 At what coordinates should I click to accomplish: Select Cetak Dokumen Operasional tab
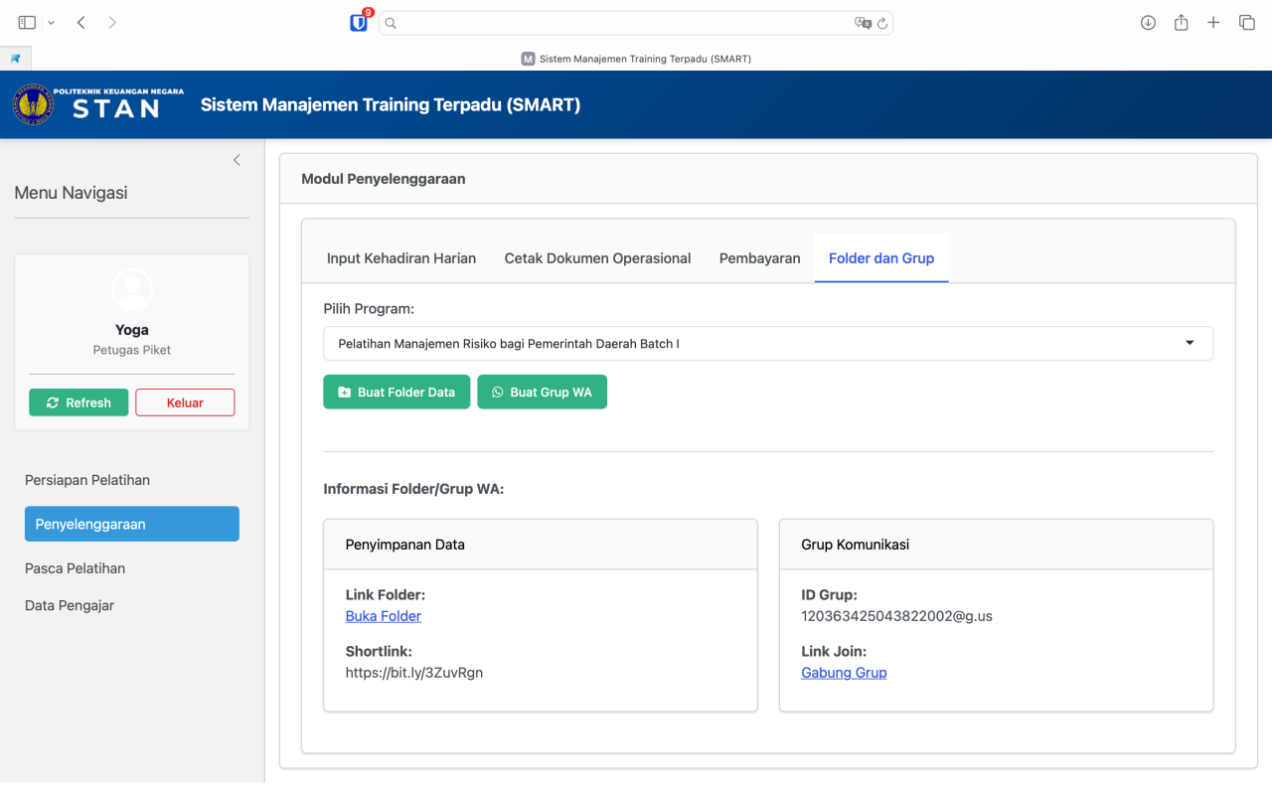597,258
